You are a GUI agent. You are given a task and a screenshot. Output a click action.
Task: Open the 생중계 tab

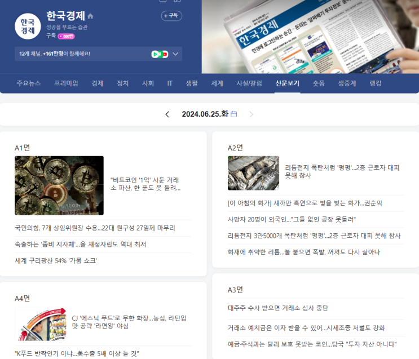coord(347,83)
